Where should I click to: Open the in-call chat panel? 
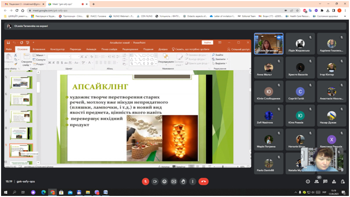325,181
